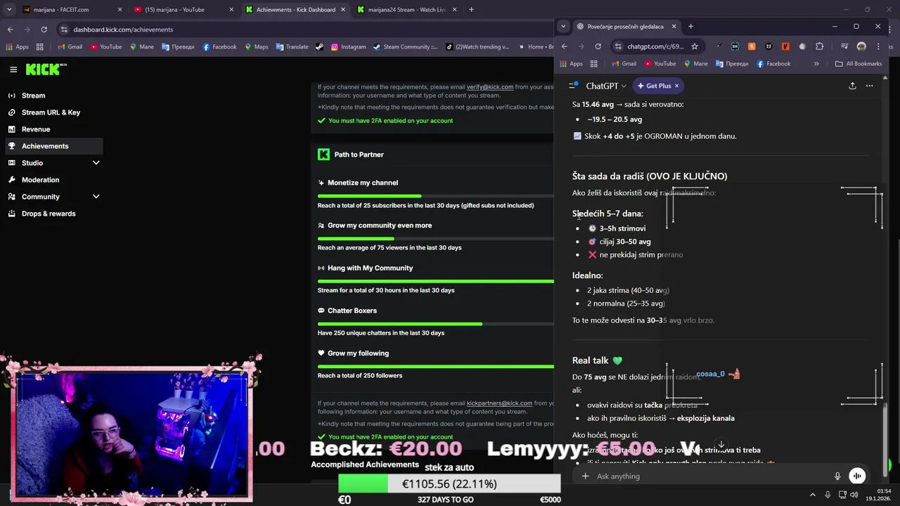
Task: Switch to marijana - FACEIT.com tab
Action: point(70,10)
